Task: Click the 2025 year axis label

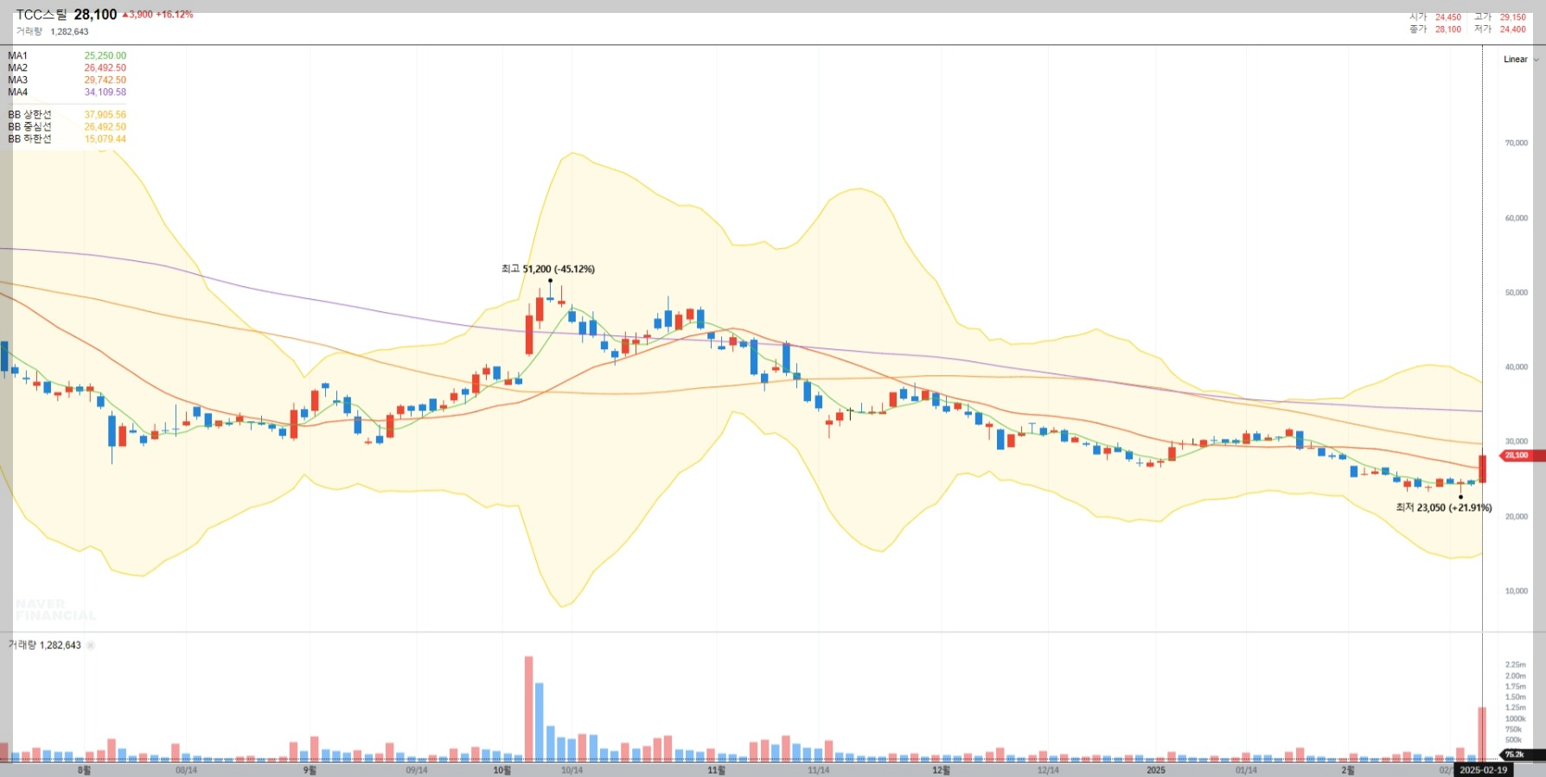Action: click(x=1155, y=770)
